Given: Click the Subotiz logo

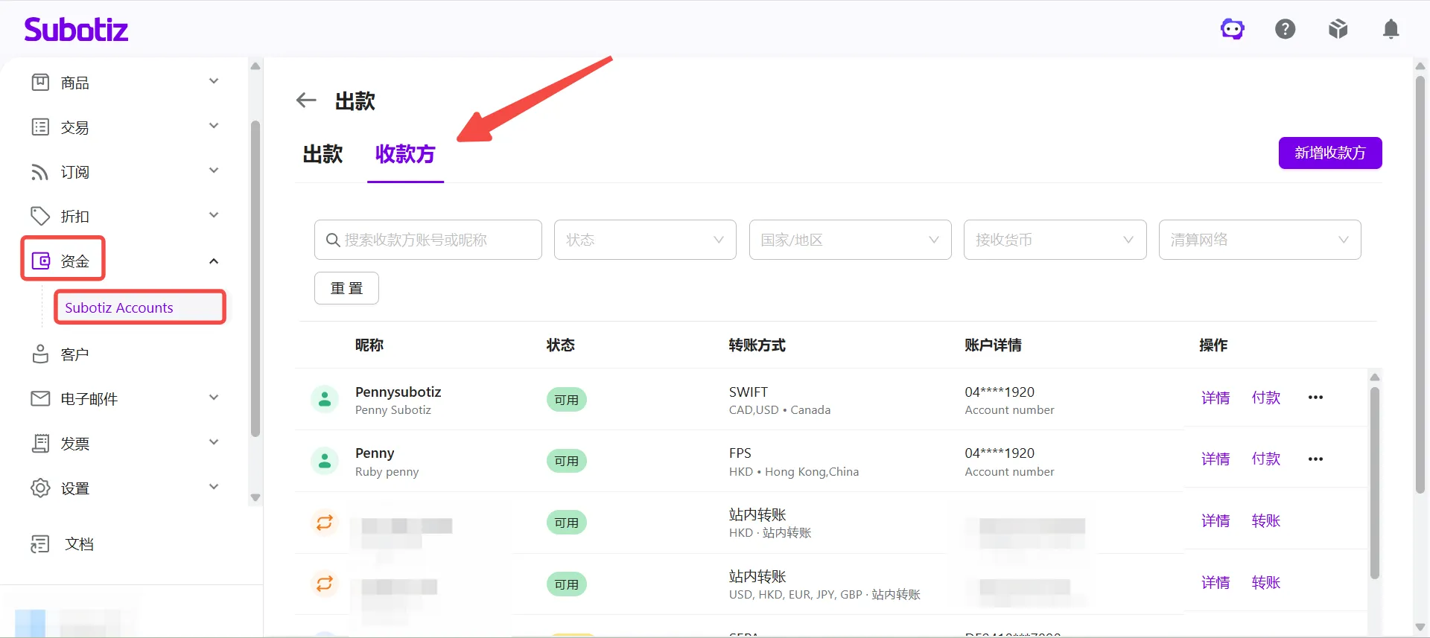Looking at the screenshot, I should (x=76, y=30).
